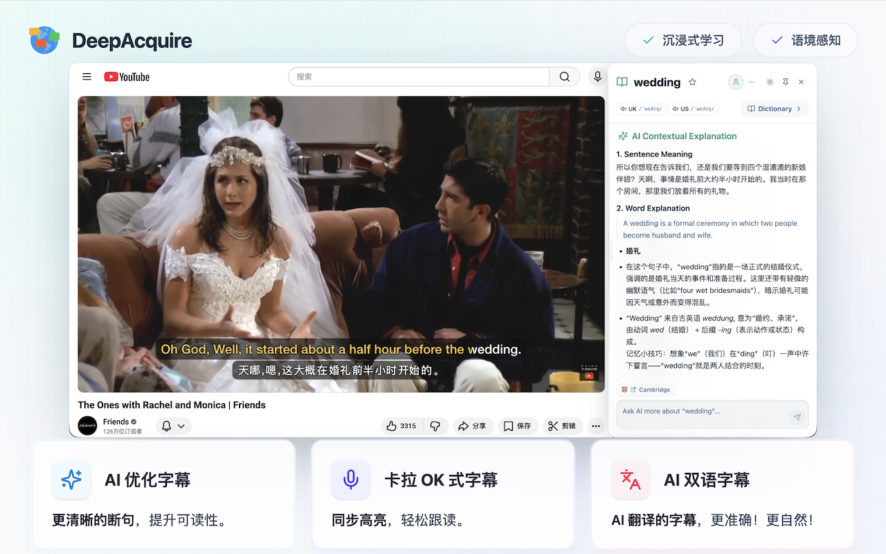
Task: Open the user account avatar icon
Action: [736, 82]
